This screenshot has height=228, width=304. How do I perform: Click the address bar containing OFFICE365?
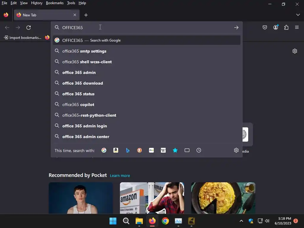(146, 28)
